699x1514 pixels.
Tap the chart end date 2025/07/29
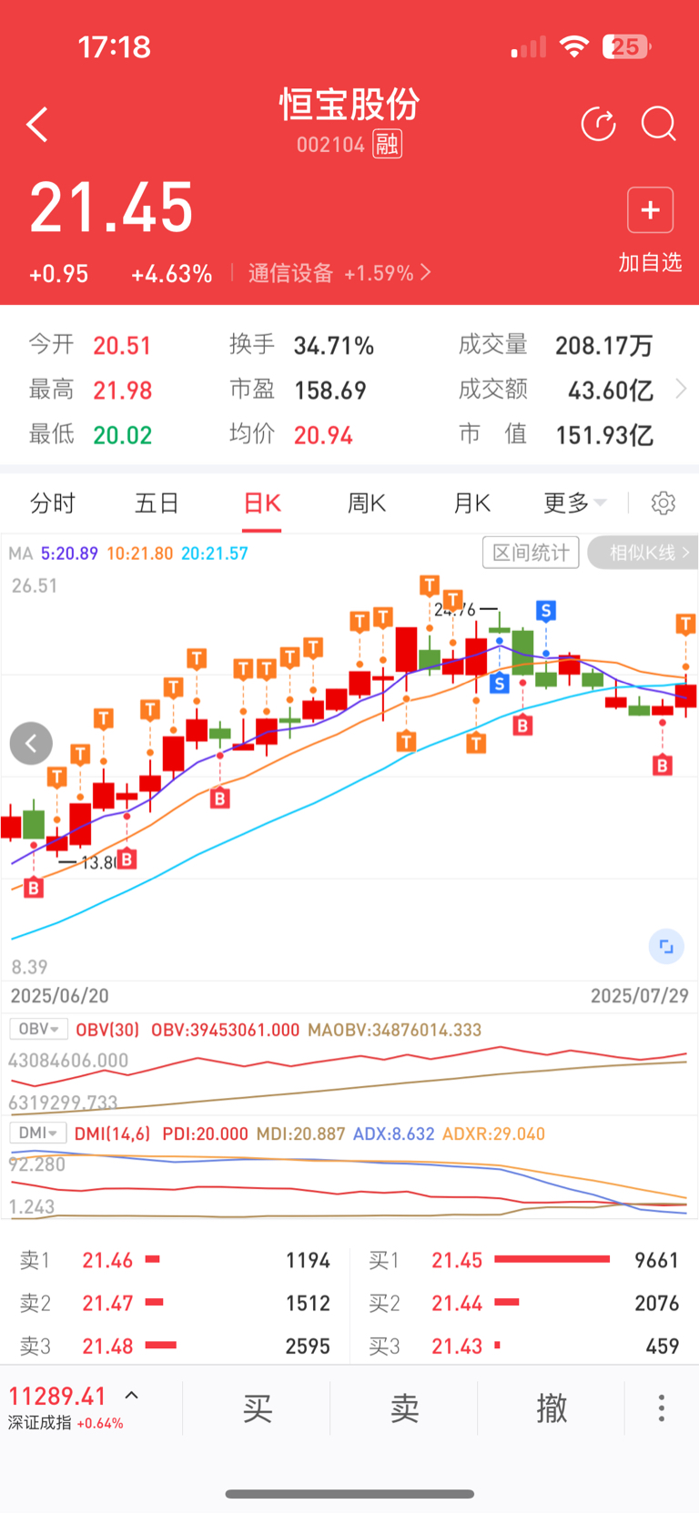[x=640, y=995]
